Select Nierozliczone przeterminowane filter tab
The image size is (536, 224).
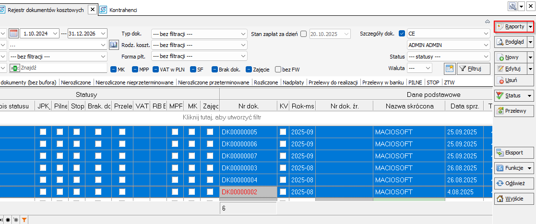tap(214, 83)
